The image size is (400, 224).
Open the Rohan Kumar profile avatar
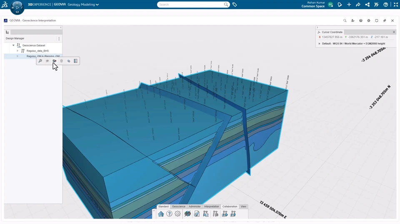click(330, 5)
